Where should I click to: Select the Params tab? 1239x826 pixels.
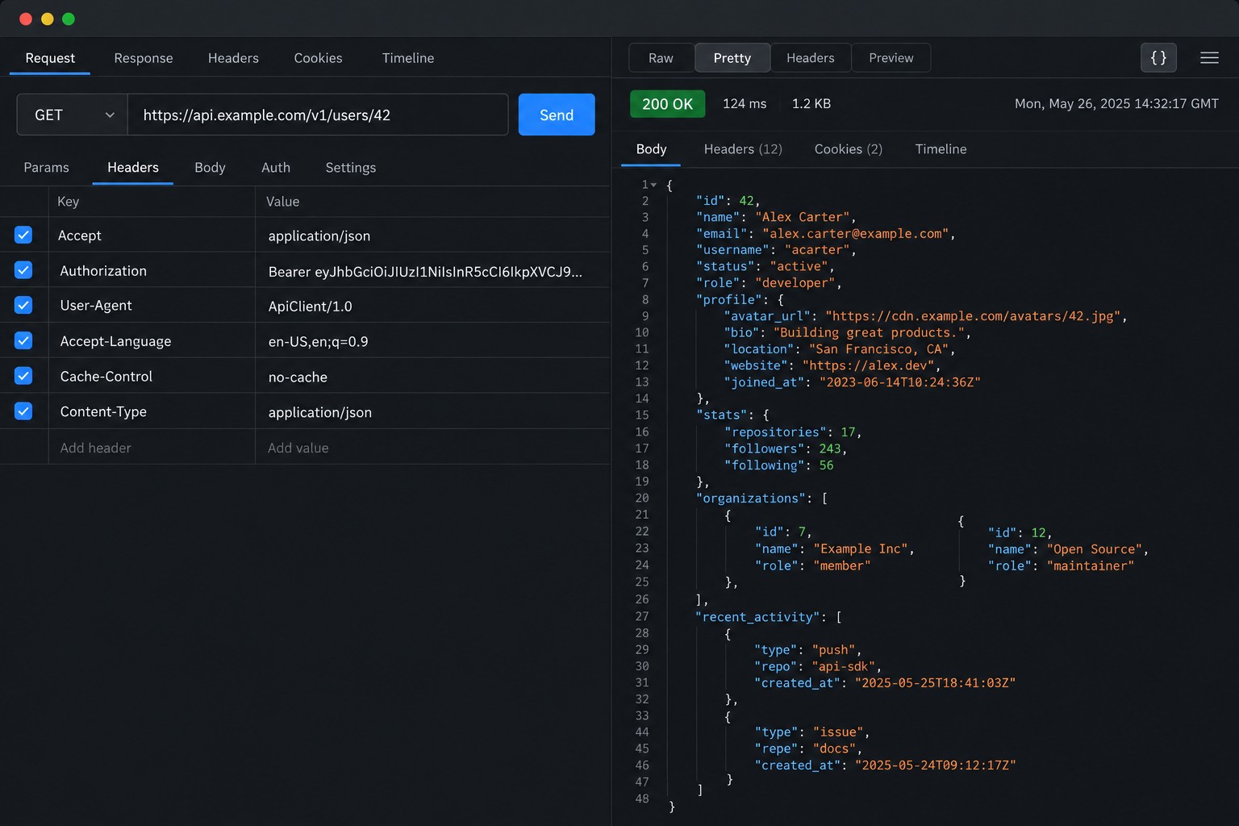[x=46, y=168]
